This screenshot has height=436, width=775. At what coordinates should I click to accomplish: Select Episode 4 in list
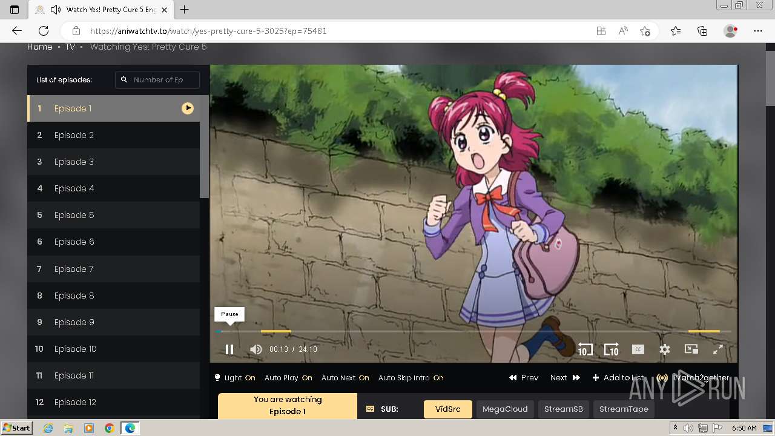pos(113,188)
